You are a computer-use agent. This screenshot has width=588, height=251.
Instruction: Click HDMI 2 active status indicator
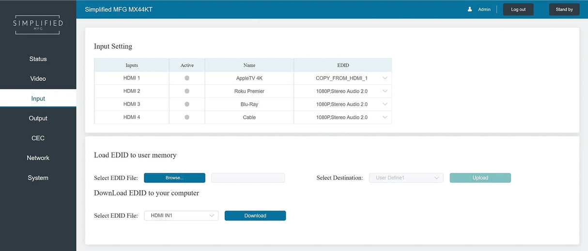coord(187,91)
